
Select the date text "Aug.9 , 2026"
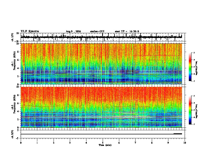(x=73, y=31)
